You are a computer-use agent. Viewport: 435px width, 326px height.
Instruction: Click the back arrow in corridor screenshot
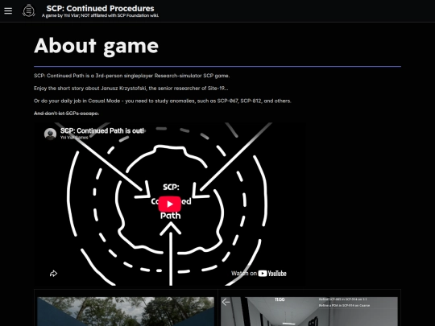[226, 302]
